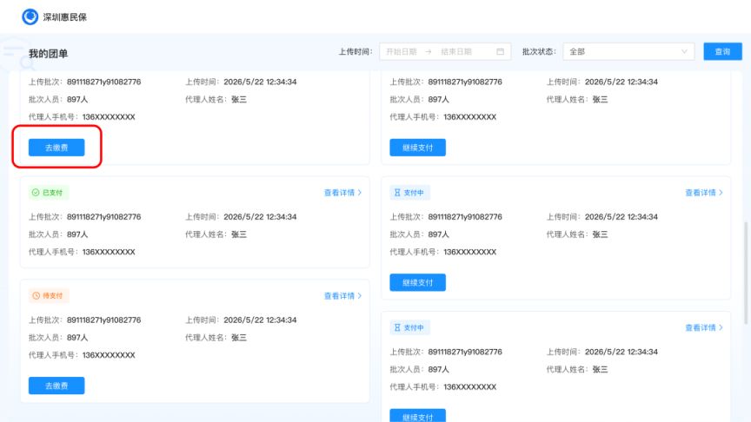
Task: Click the green check icon on the 已支付 tag
Action: coord(36,193)
